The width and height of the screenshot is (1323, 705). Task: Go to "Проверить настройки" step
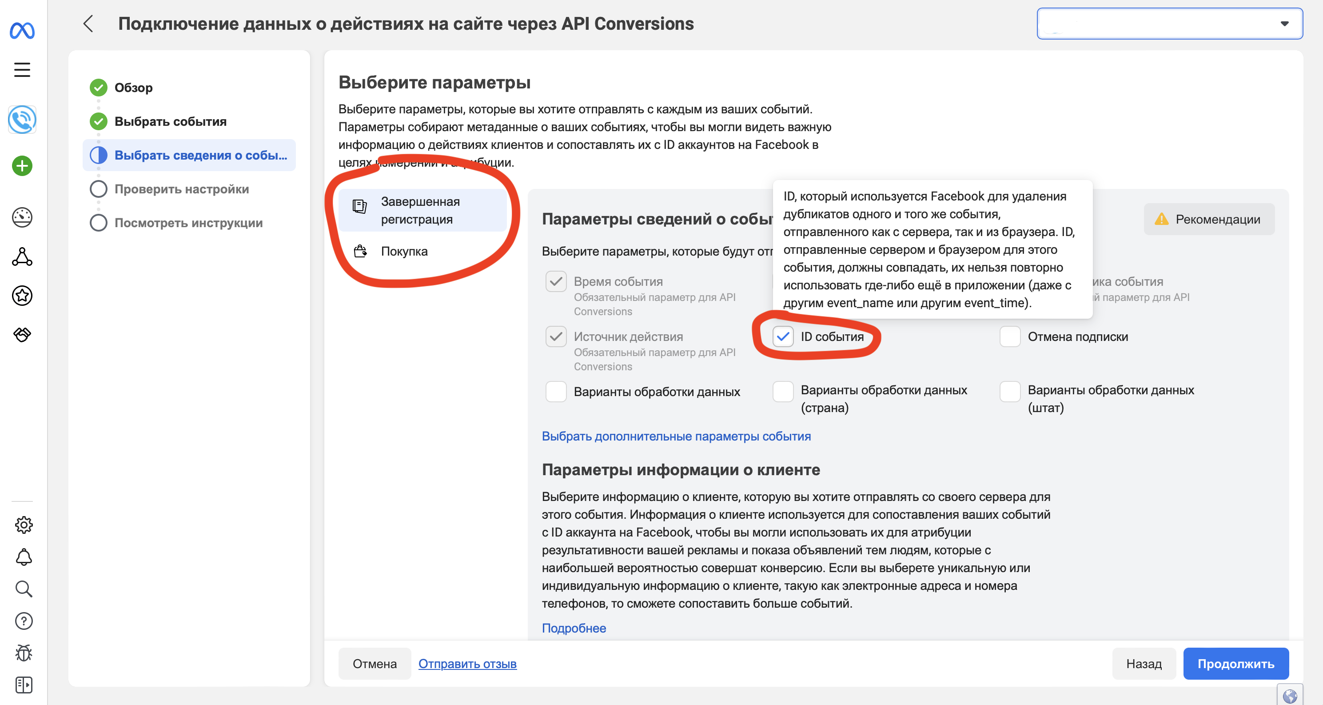pos(181,189)
